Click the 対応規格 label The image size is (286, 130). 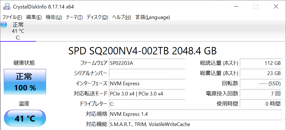(97, 114)
